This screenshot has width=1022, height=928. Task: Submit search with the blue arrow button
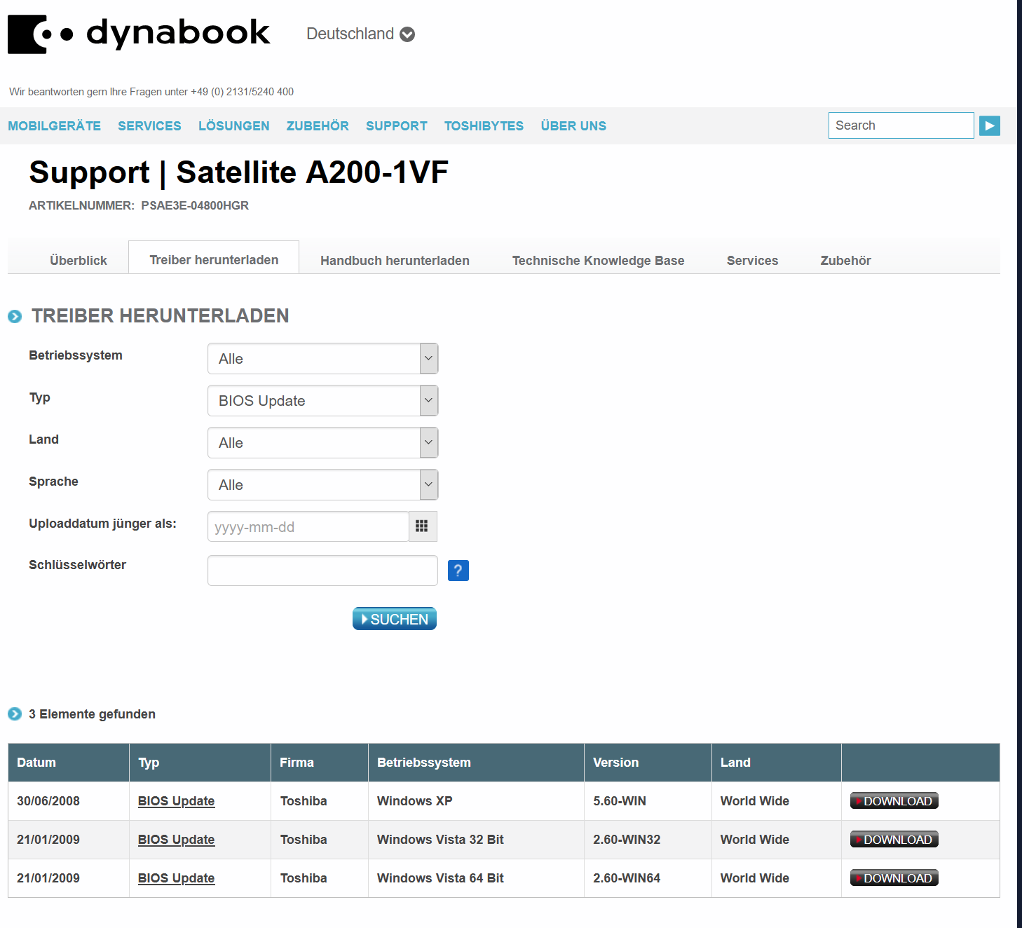(x=989, y=125)
